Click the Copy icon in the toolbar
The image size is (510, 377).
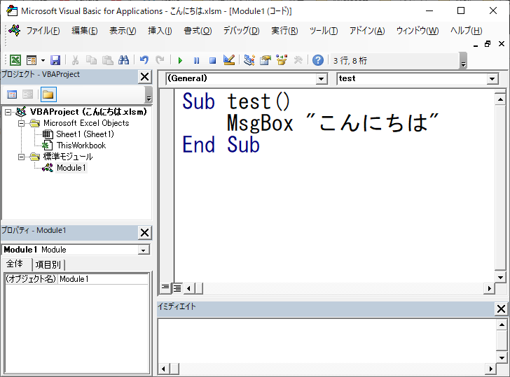(x=91, y=60)
